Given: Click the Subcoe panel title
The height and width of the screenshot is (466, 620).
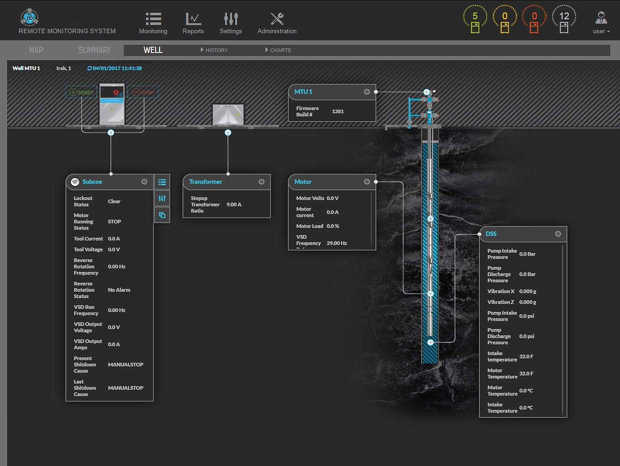Looking at the screenshot, I should click(92, 182).
